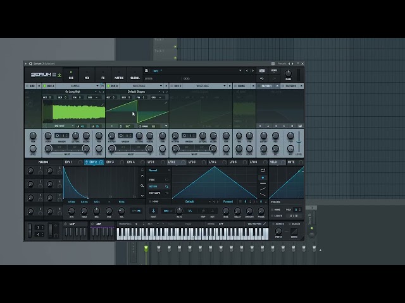Switch to the OSC page tab
The height and width of the screenshot is (303, 405).
(x=71, y=74)
